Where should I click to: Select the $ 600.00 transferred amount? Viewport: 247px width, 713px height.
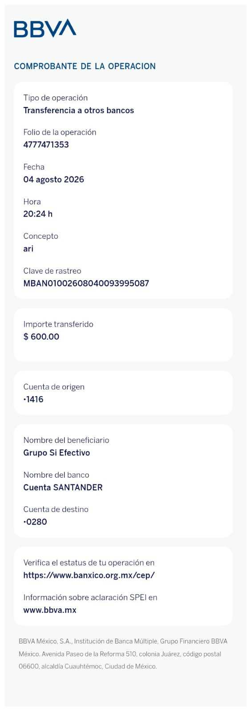tap(41, 337)
